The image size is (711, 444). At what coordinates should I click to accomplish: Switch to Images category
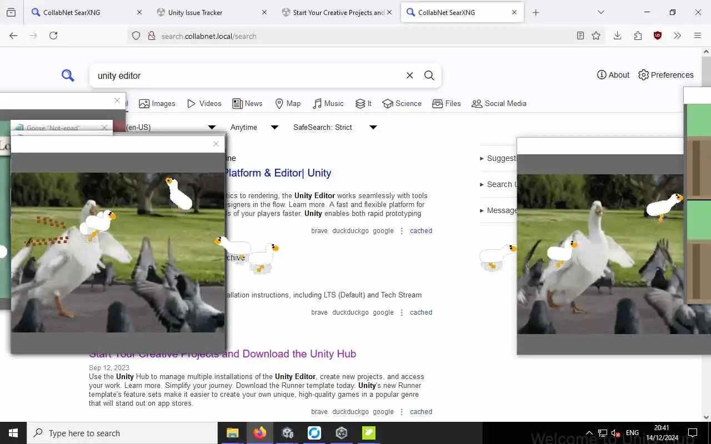click(x=157, y=103)
